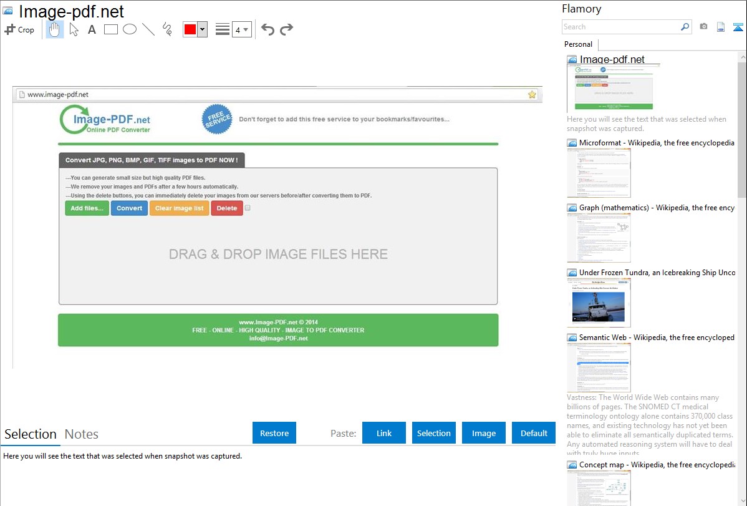Tick the checkbox beside Delete

(x=248, y=208)
